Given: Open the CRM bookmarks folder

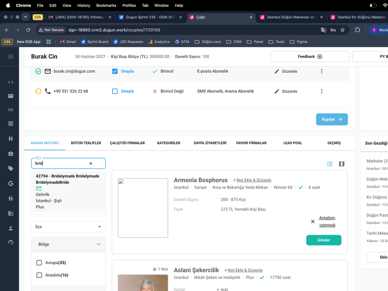Looking at the screenshot, I should [x=234, y=42].
